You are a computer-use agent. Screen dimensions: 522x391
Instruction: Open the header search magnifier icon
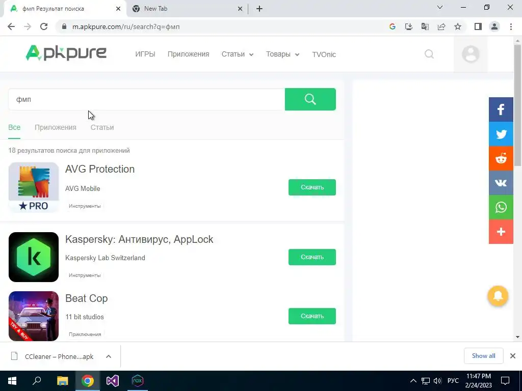coord(429,54)
